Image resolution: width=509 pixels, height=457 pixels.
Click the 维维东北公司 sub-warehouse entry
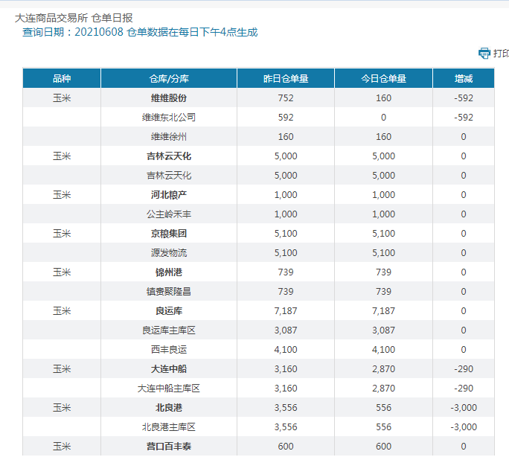(169, 117)
